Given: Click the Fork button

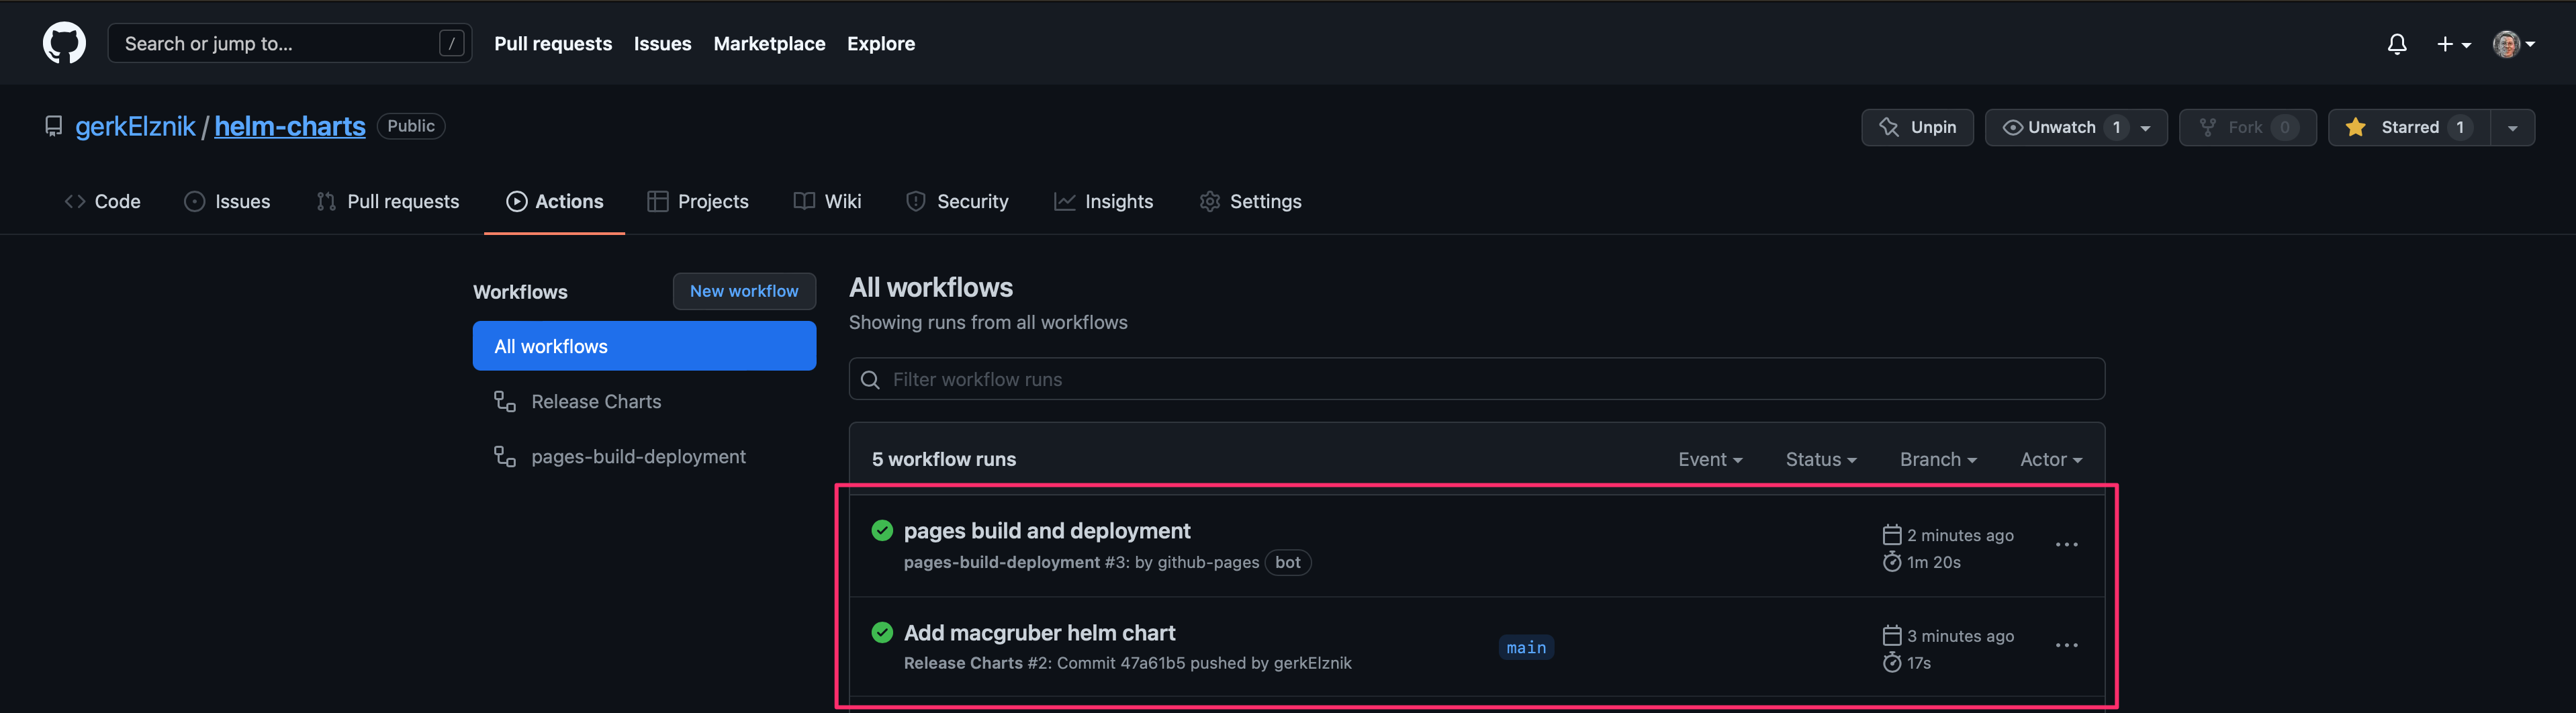Looking at the screenshot, I should [x=2247, y=127].
